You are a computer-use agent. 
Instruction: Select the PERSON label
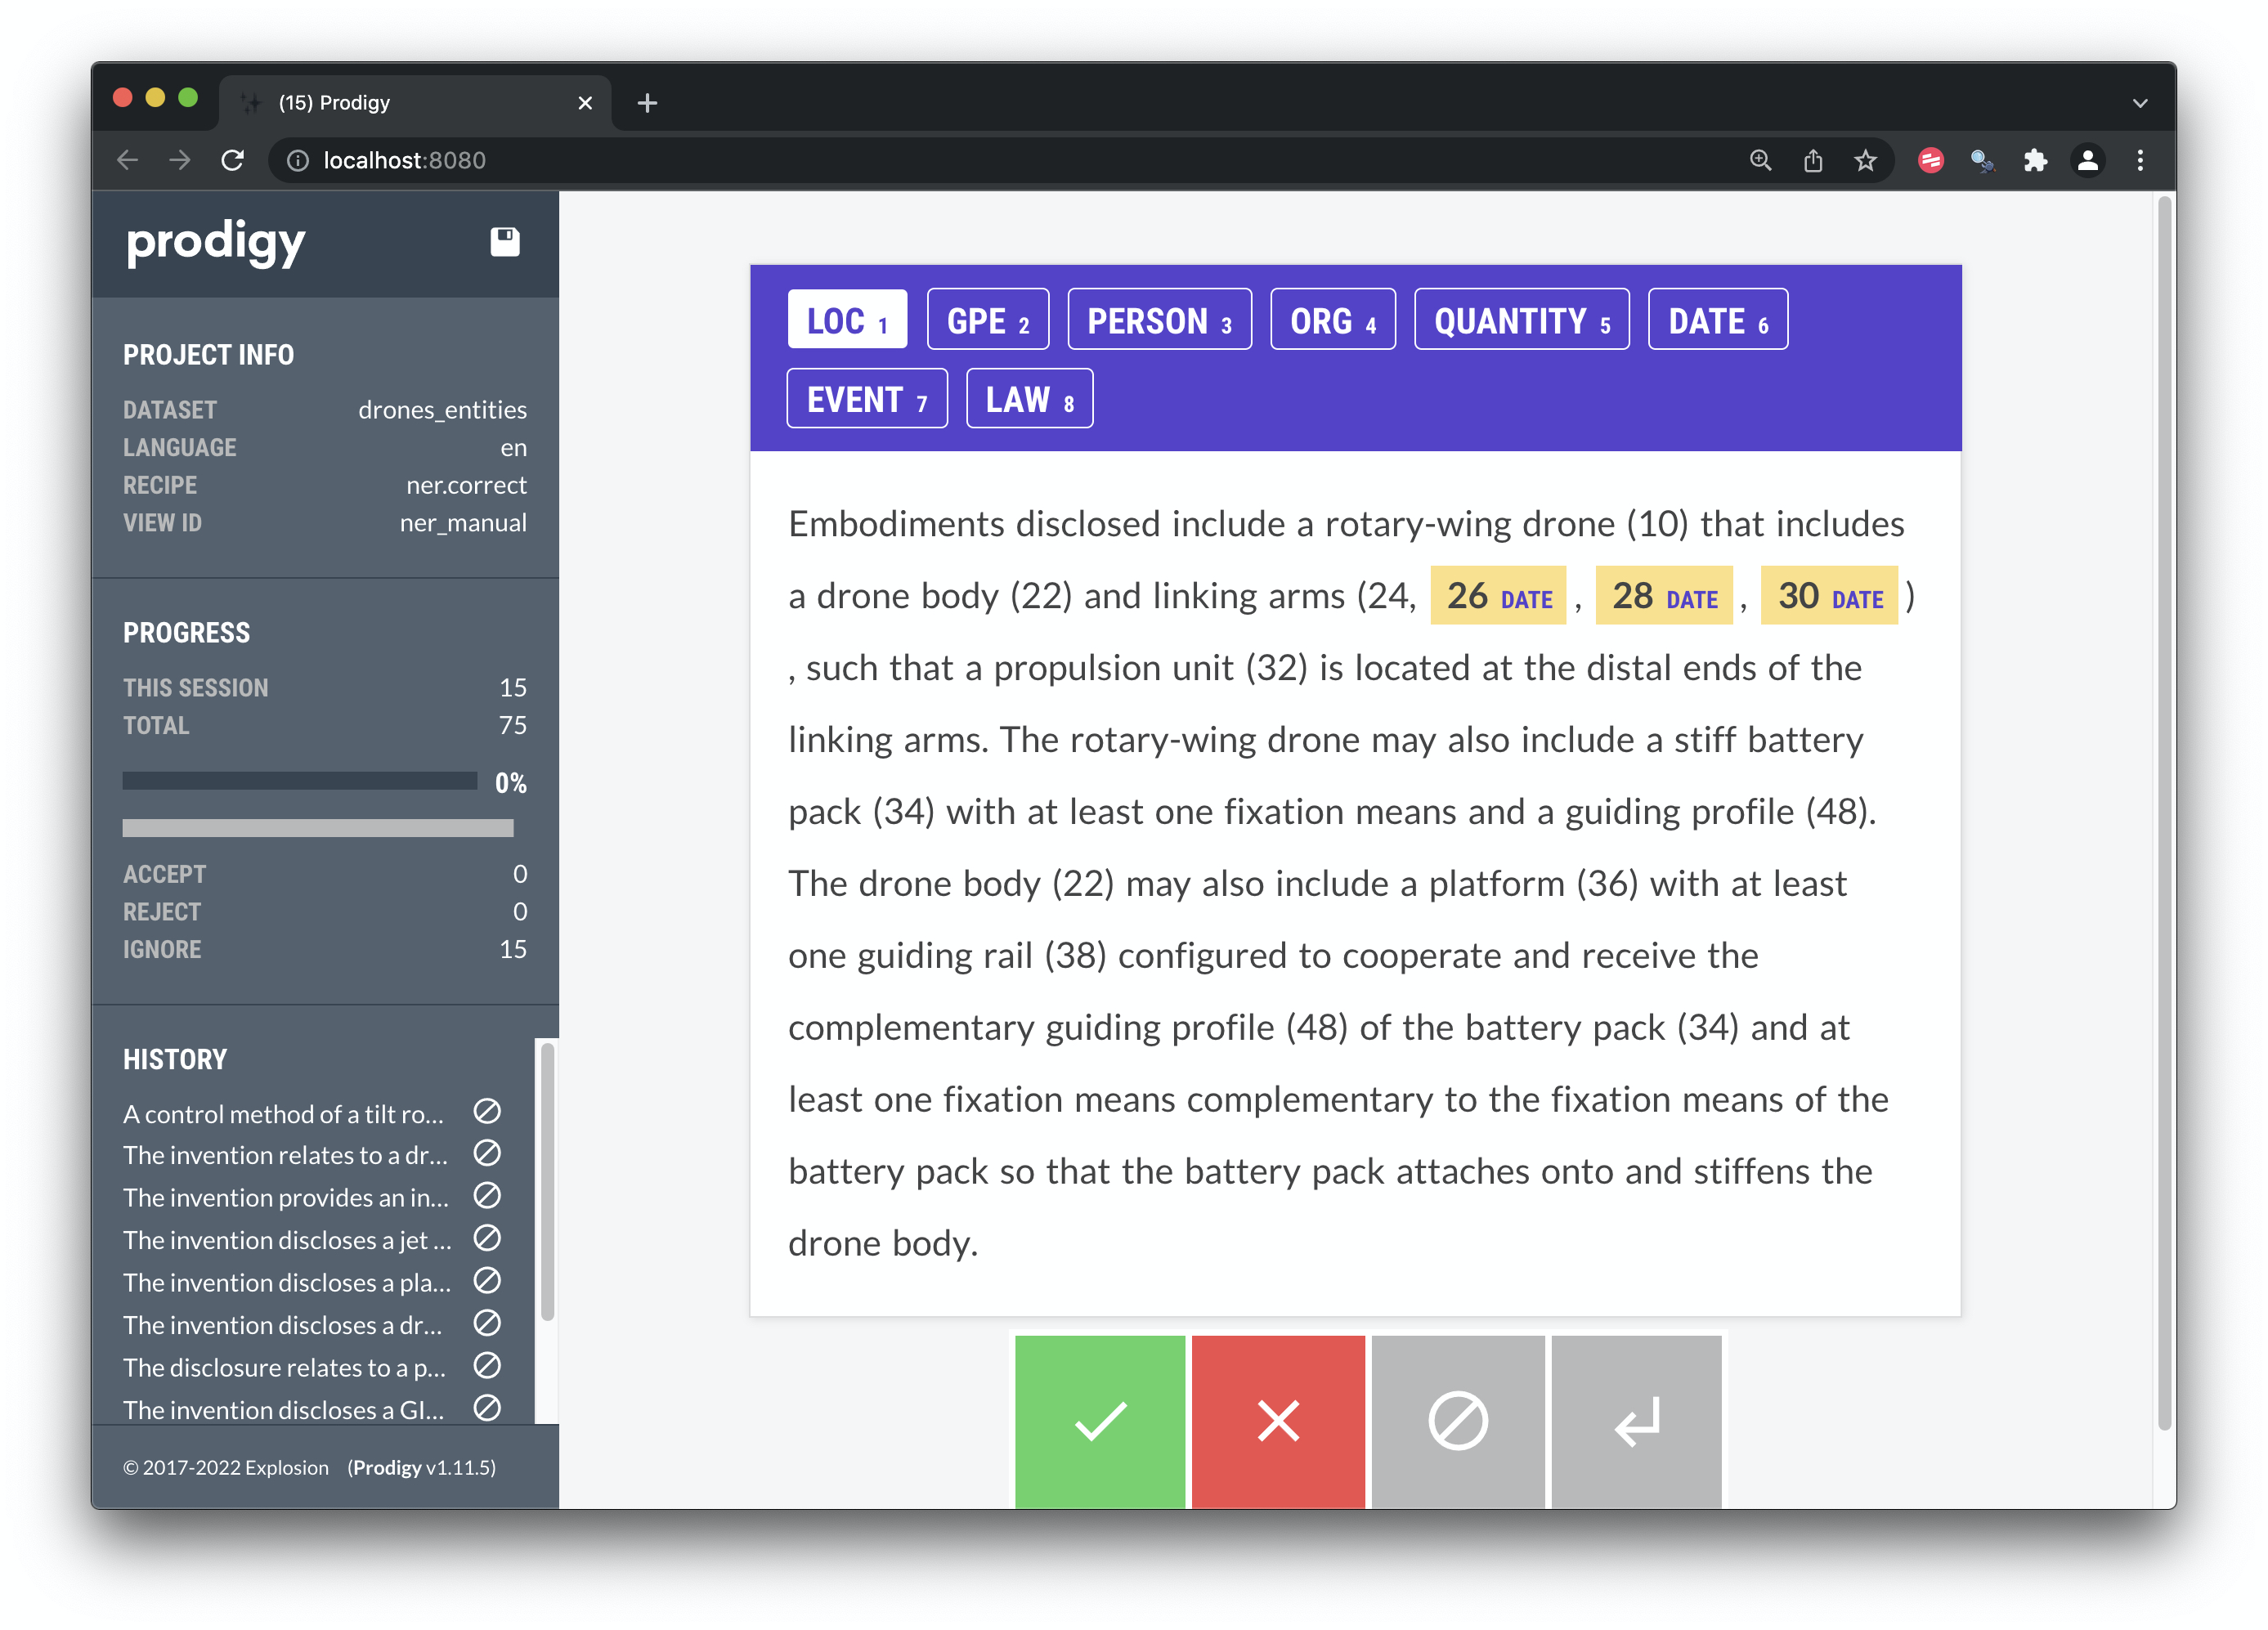point(1159,320)
